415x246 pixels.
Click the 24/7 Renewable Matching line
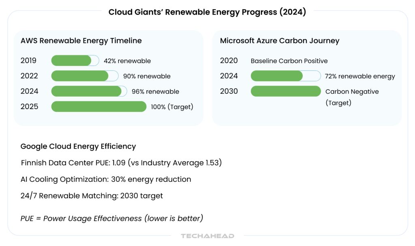(x=92, y=196)
